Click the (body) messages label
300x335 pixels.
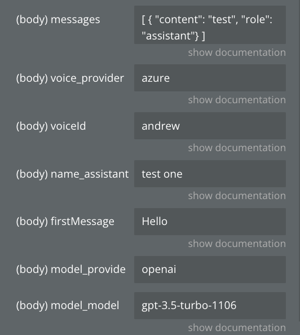coord(58,20)
